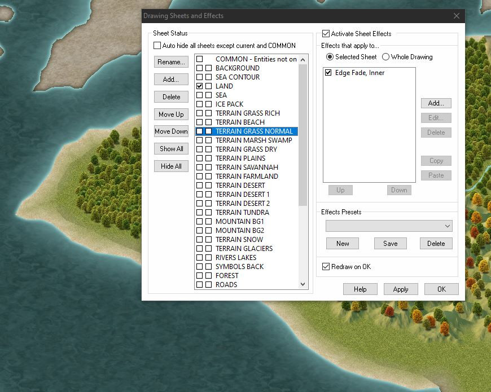Disable the Edge Fade, Inner effect checkbox
This screenshot has height=392, width=491.
click(x=328, y=73)
